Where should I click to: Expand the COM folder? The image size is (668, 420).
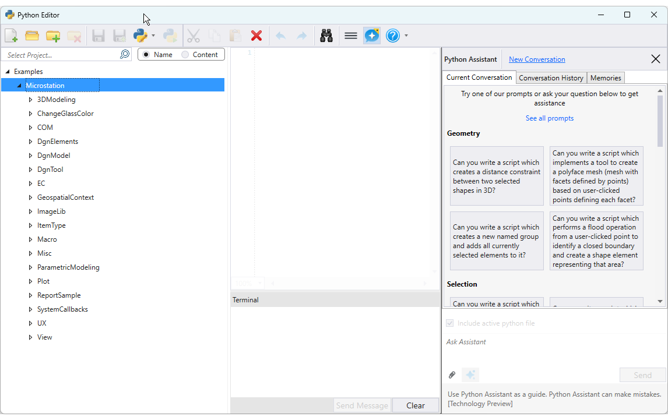pos(30,128)
